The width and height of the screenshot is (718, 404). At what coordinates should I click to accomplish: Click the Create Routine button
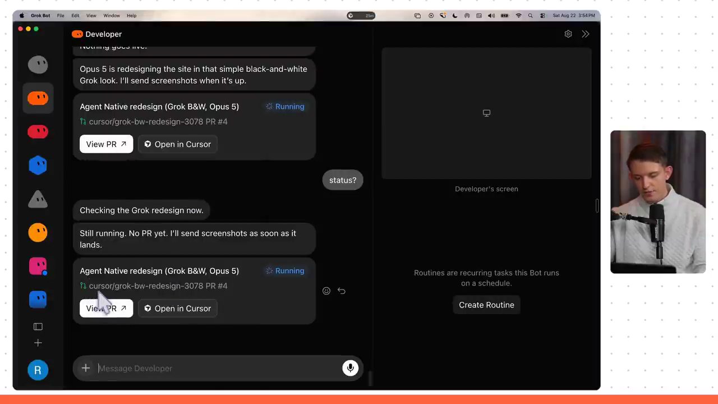click(x=486, y=305)
